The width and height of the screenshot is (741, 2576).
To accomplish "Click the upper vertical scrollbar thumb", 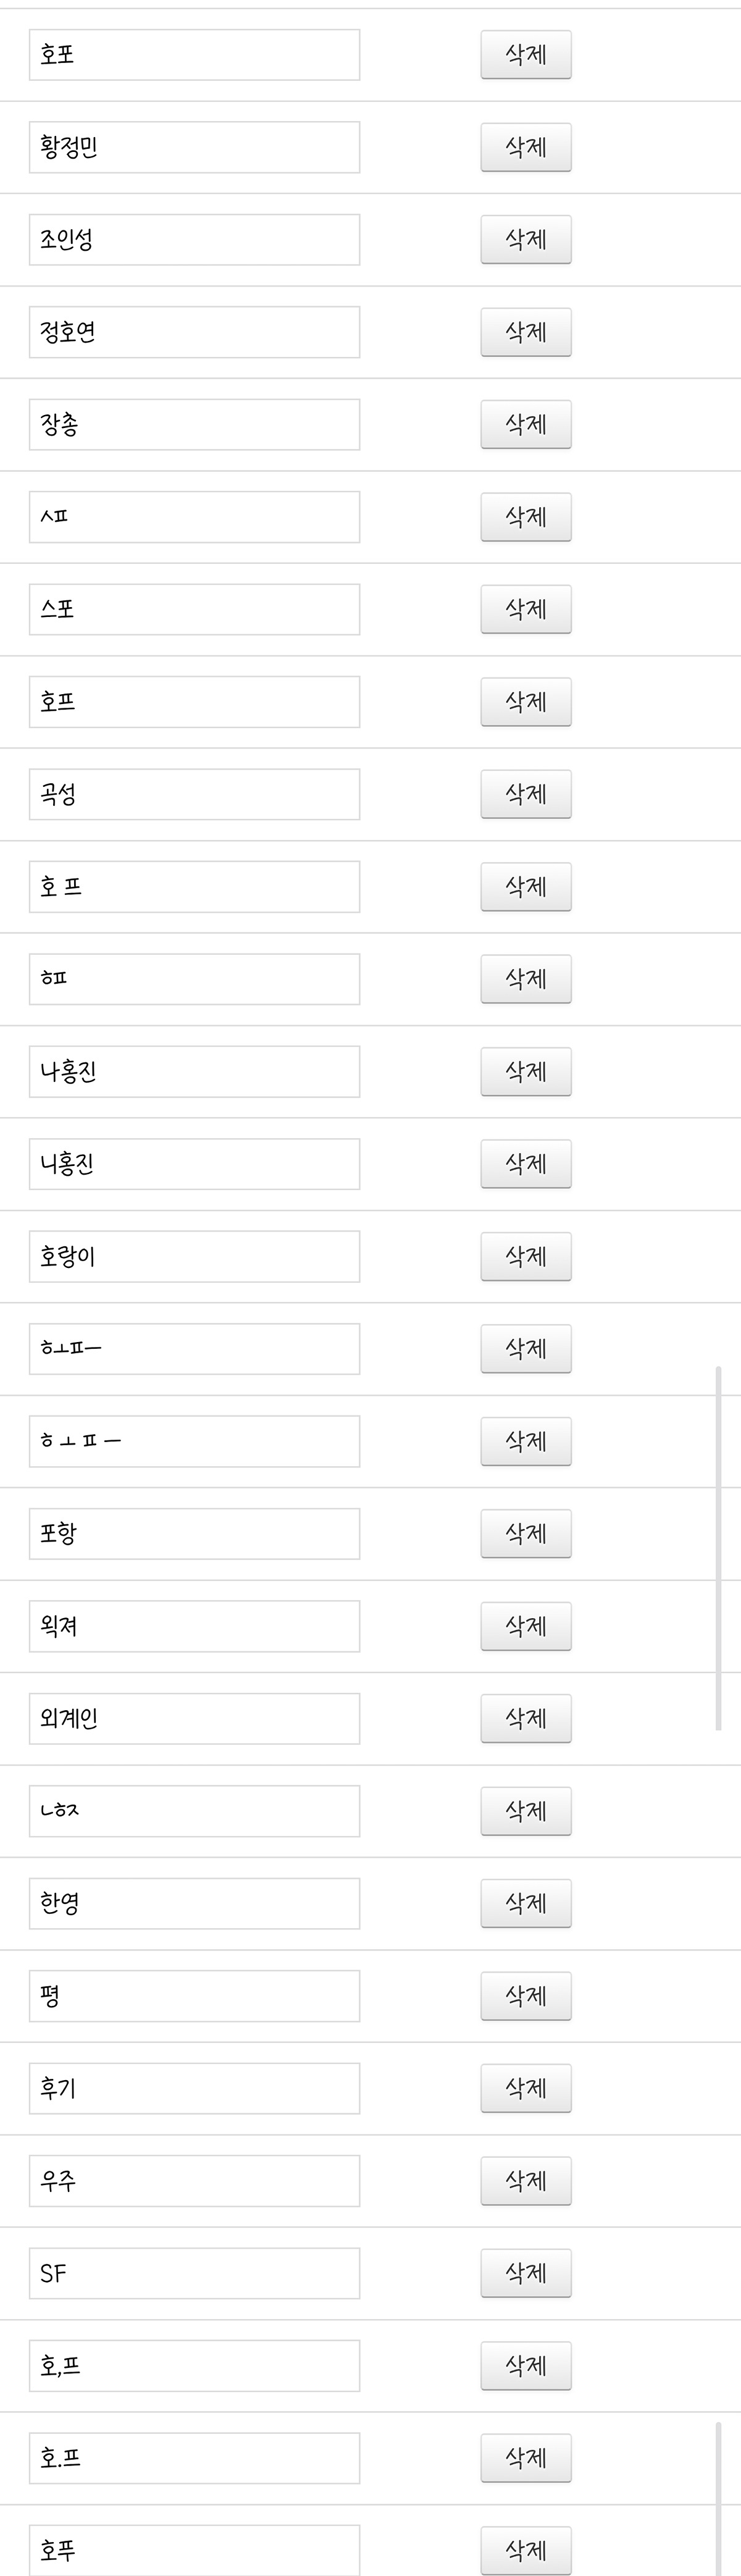I will click(718, 1548).
